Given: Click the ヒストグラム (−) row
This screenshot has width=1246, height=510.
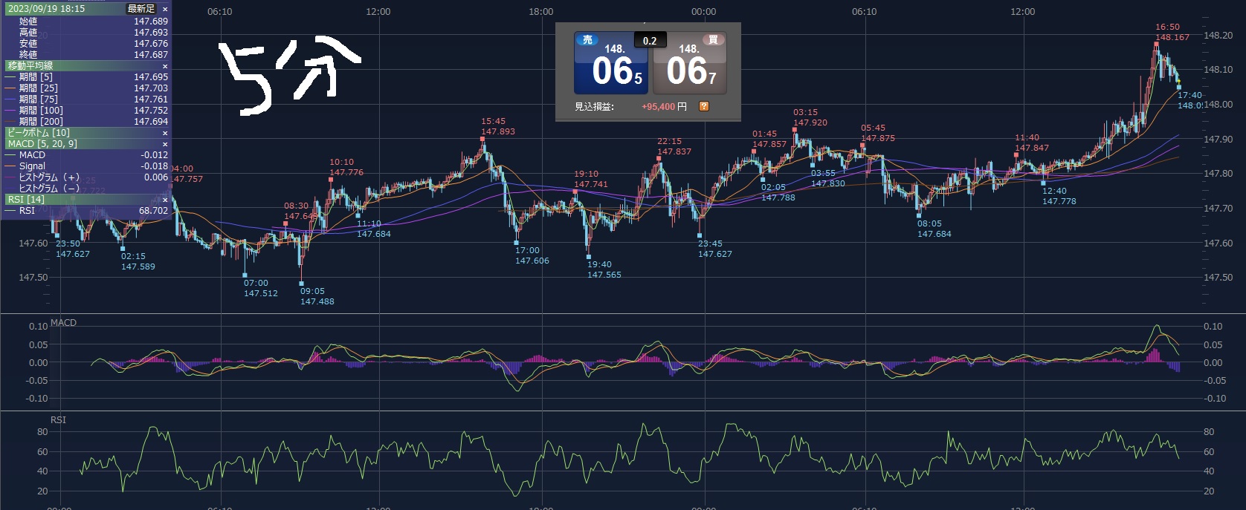Looking at the screenshot, I should [86, 189].
